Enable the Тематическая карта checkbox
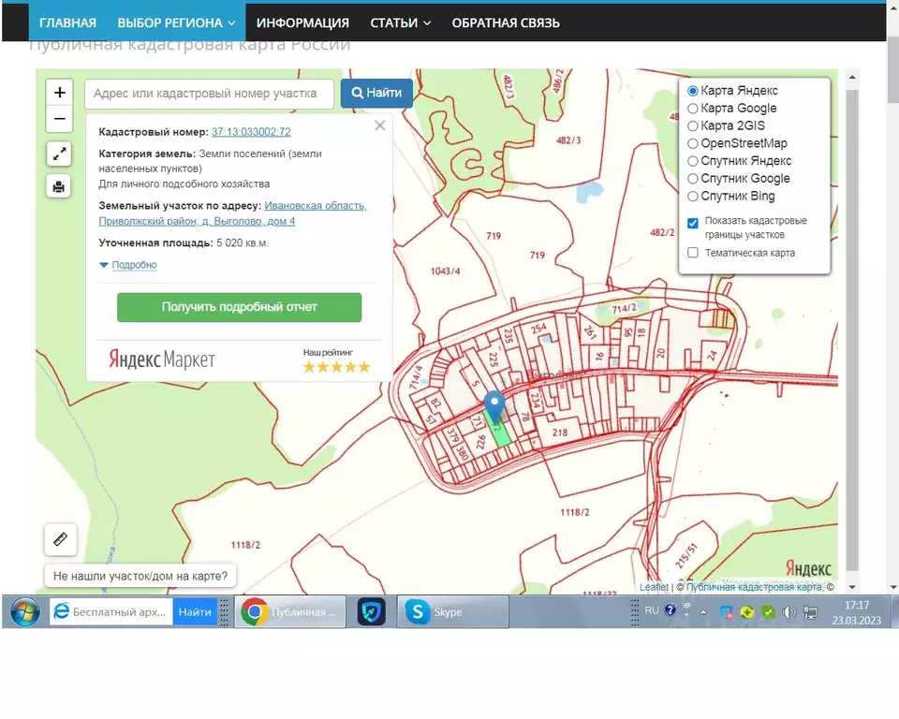The width and height of the screenshot is (899, 719). pos(693,253)
